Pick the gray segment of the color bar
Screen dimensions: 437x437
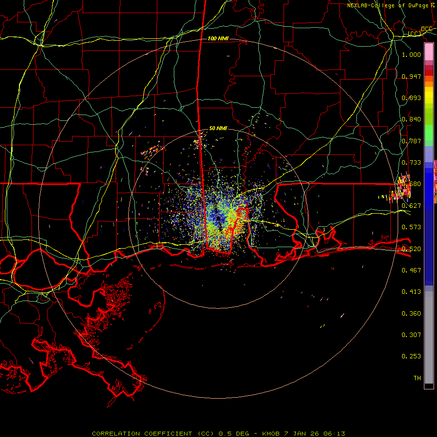[429, 338]
